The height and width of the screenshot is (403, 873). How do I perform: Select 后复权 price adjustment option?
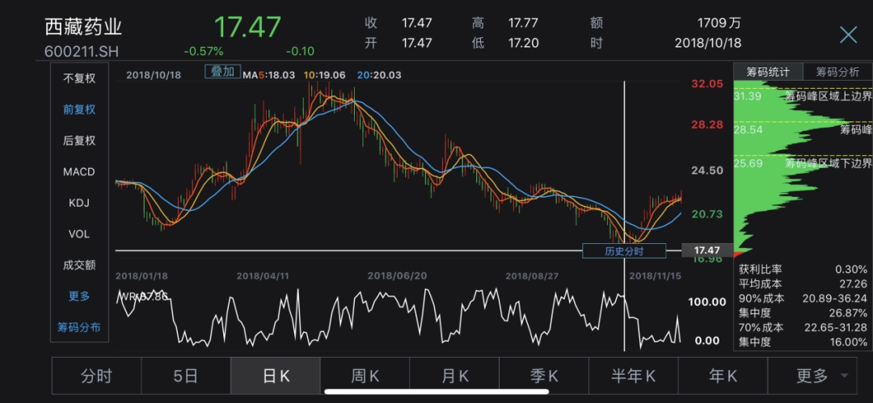pos(79,141)
